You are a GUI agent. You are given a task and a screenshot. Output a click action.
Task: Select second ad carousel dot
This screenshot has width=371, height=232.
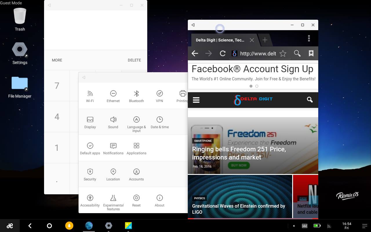(257, 86)
